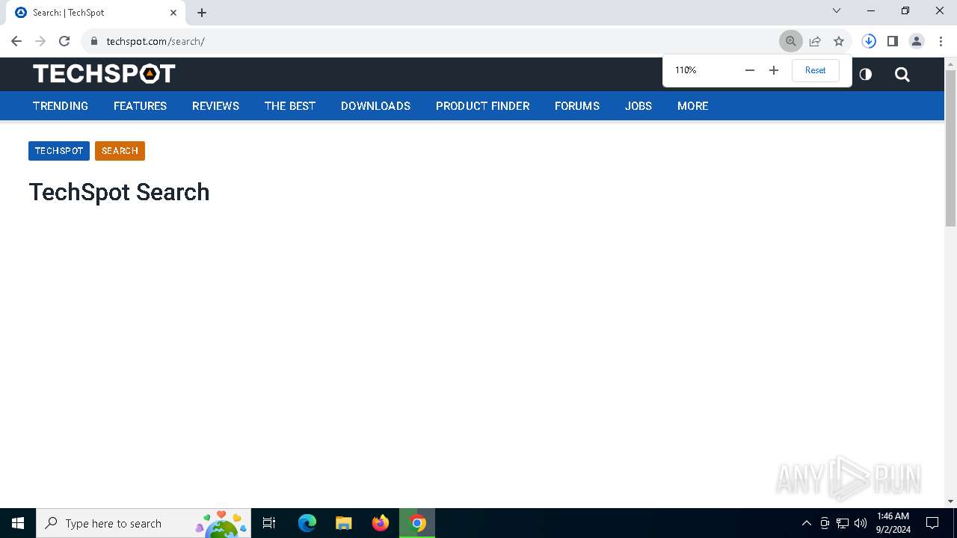
Task: Reload the current page
Action: [64, 41]
